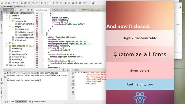Open the Structure side tool tab
This screenshot has width=185, height=104.
1,28
